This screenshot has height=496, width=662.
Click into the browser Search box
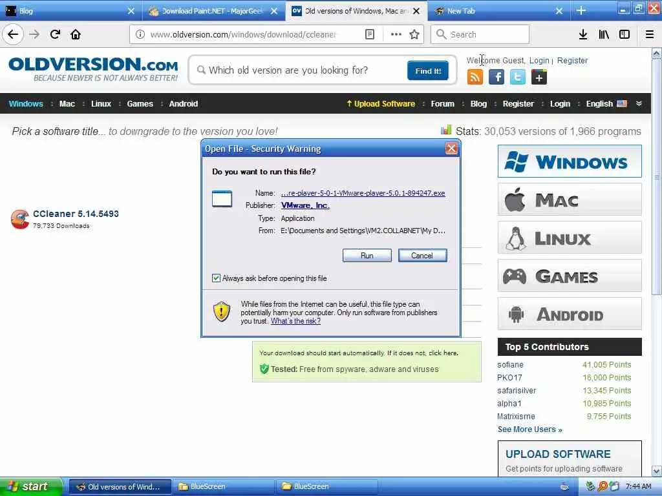pyautogui.click(x=480, y=35)
